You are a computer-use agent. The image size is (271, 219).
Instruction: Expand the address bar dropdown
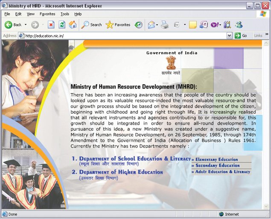coord(229,36)
